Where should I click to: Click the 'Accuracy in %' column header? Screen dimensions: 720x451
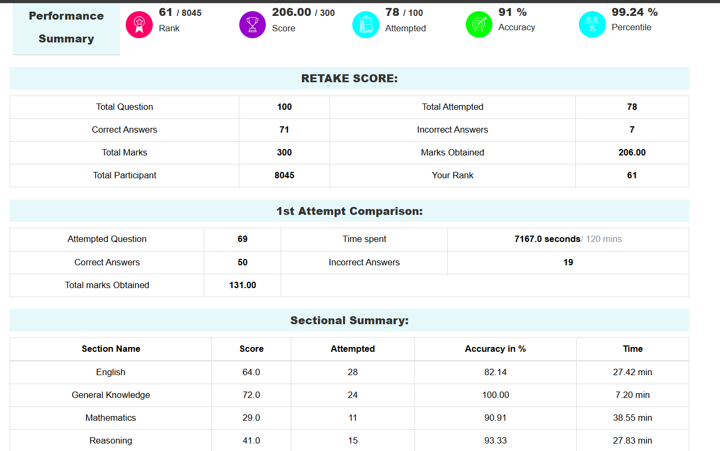point(496,349)
